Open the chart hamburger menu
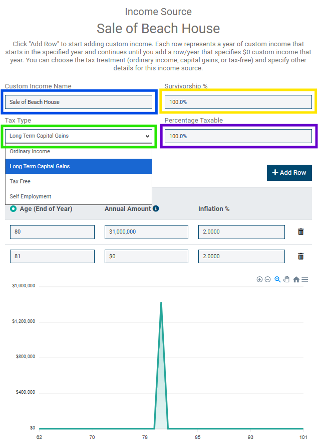This screenshot has width=318, height=447. pos(305,279)
